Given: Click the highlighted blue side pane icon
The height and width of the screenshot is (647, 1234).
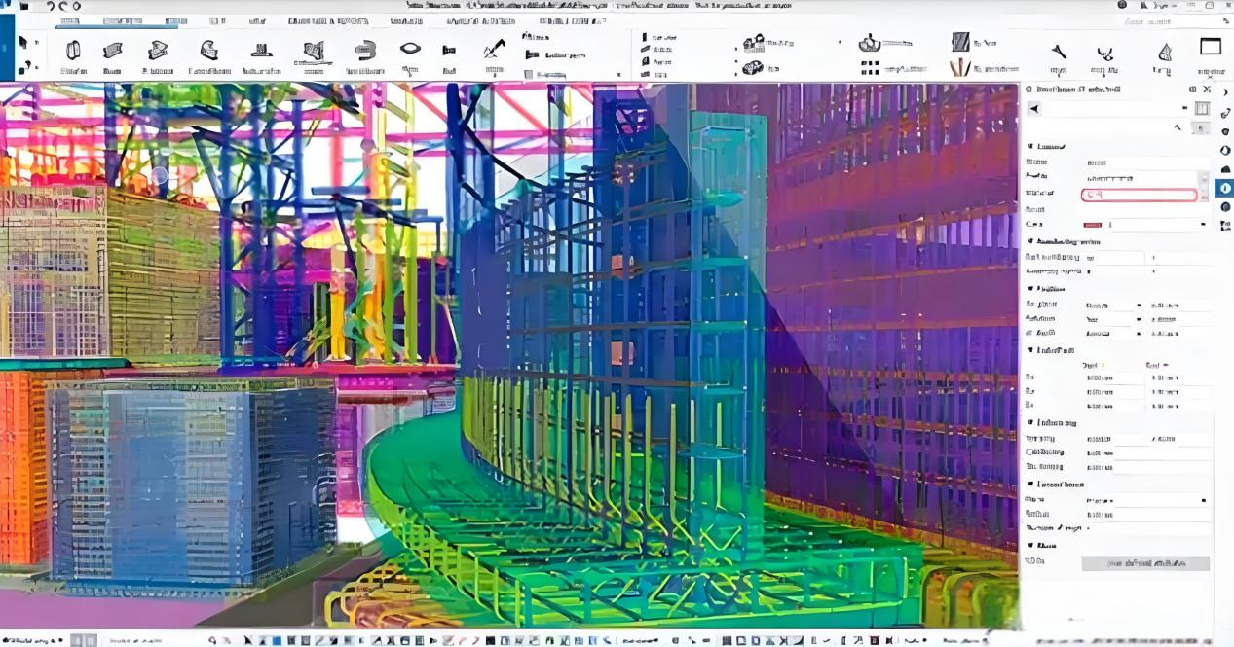Looking at the screenshot, I should coord(1225,189).
